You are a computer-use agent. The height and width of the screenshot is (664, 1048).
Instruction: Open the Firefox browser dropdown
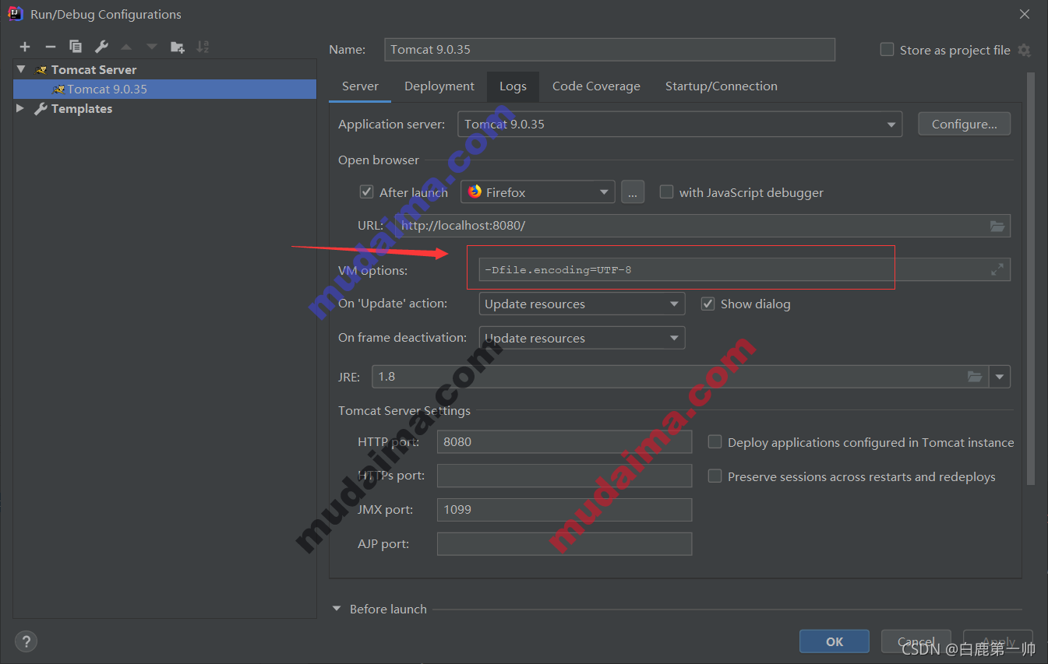click(x=538, y=192)
